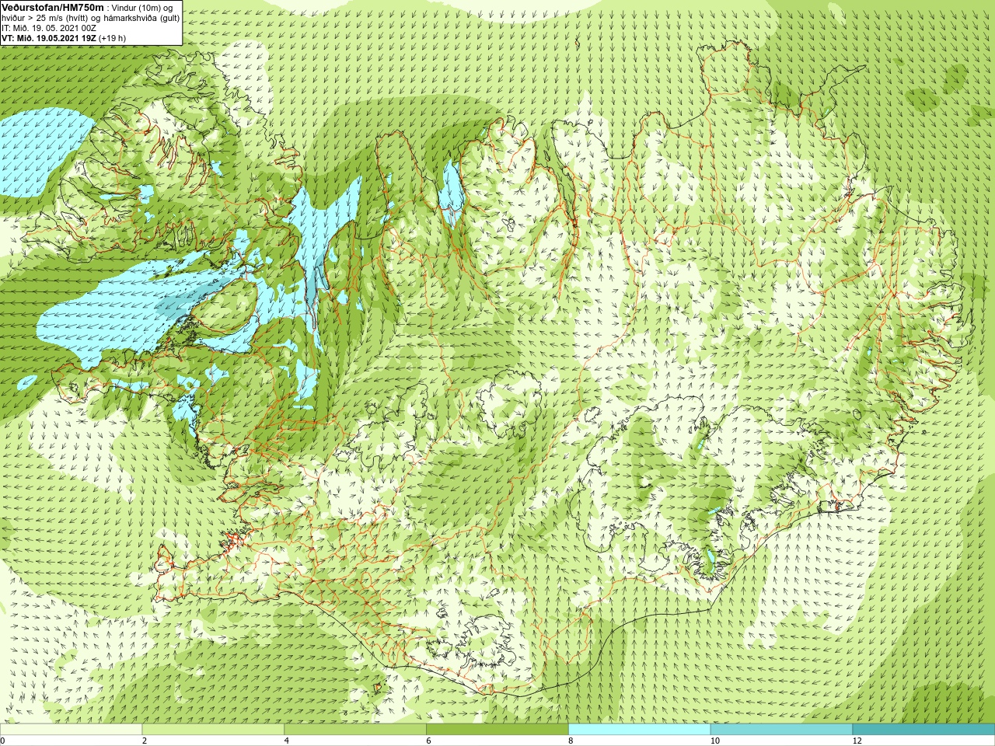Select the 2–4 m/s light green scale swatch
The image size is (995, 746).
213,730
